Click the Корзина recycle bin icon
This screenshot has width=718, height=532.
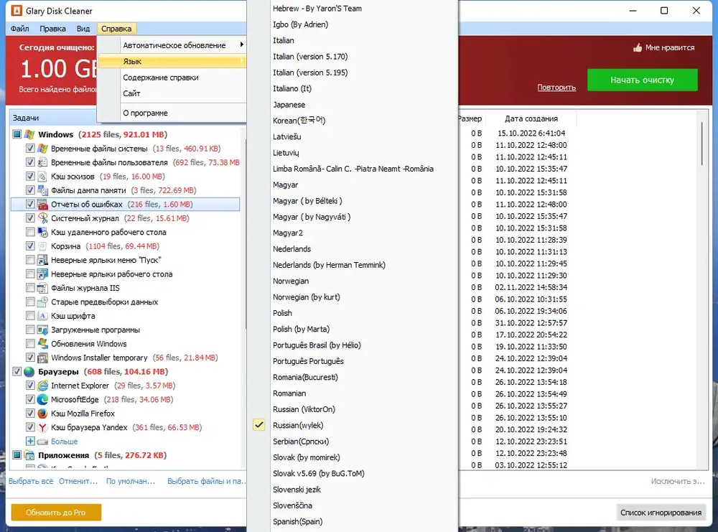click(42, 246)
